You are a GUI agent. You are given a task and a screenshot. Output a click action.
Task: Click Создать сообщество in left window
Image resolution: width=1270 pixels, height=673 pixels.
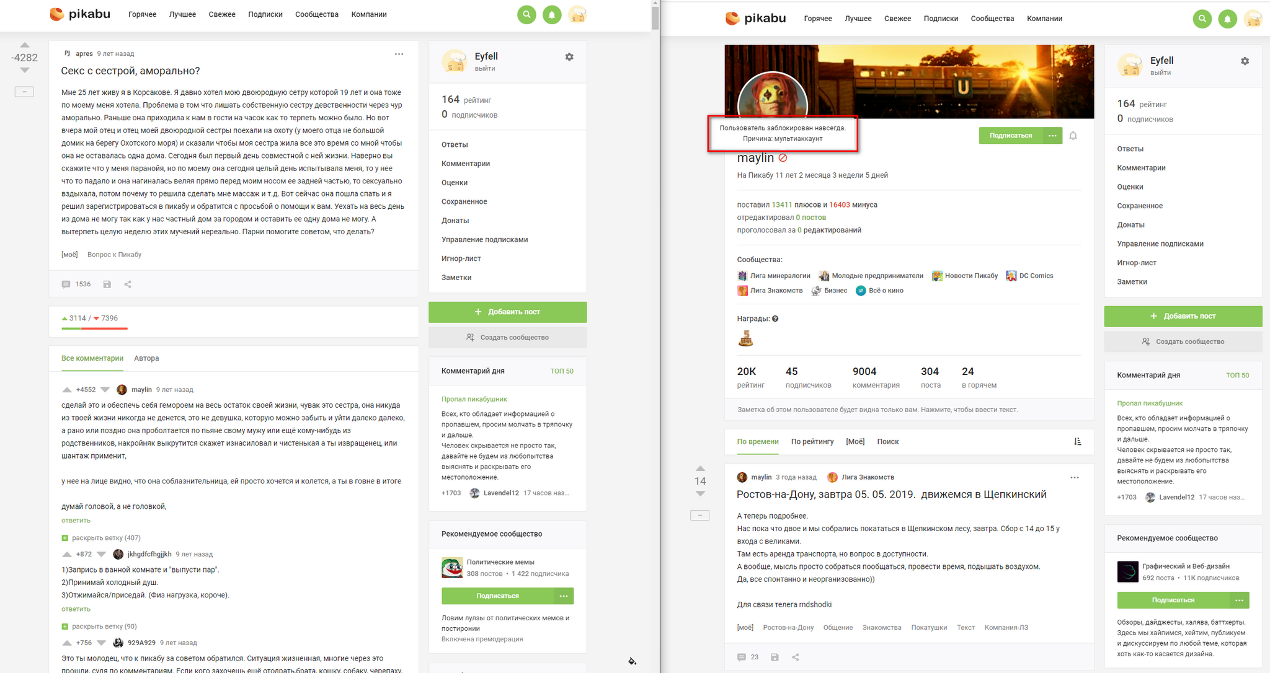507,337
